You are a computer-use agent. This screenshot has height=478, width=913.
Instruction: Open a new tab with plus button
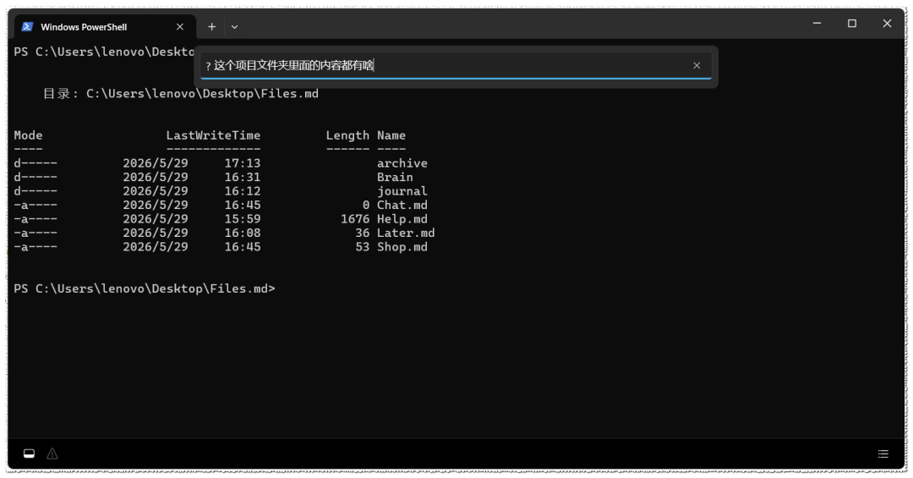[212, 27]
